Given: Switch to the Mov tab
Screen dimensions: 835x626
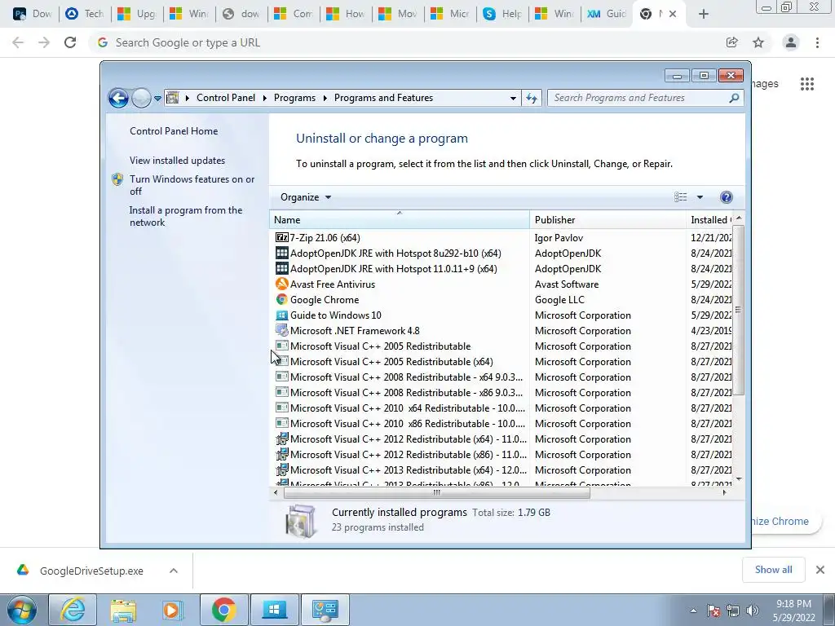Looking at the screenshot, I should pyautogui.click(x=398, y=14).
